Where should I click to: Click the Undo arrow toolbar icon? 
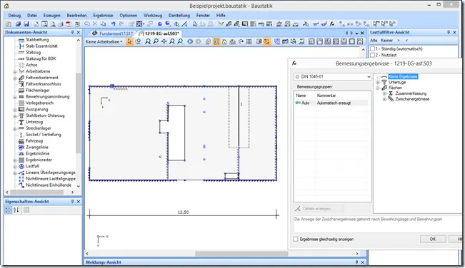coord(113,24)
